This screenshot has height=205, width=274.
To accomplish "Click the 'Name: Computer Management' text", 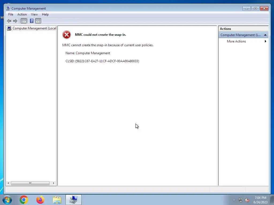I will pos(88,53).
